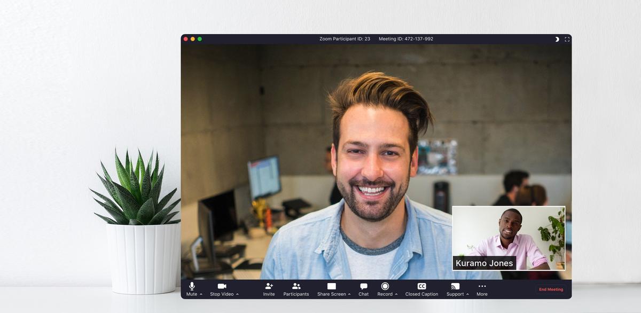Click the Meeting ID text in title bar

point(406,39)
